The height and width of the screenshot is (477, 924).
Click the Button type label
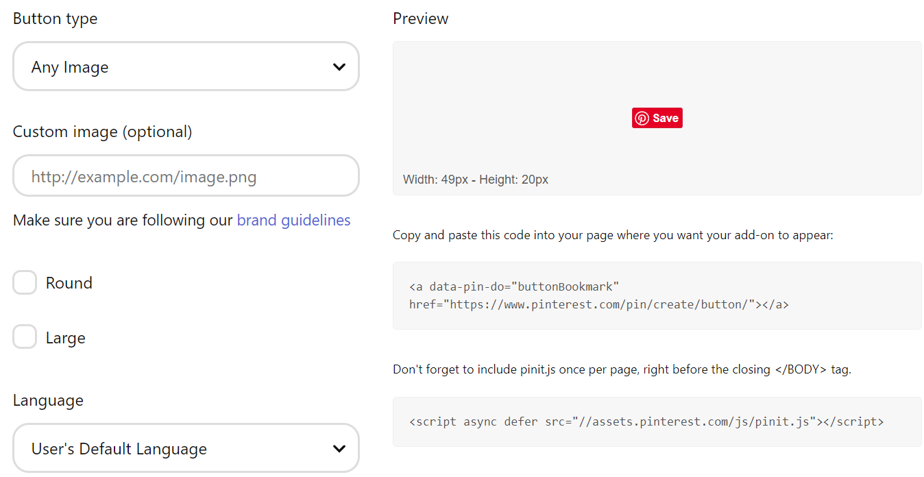(x=55, y=19)
